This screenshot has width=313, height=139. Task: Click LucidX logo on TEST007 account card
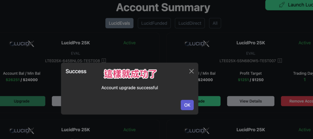pos(197,43)
